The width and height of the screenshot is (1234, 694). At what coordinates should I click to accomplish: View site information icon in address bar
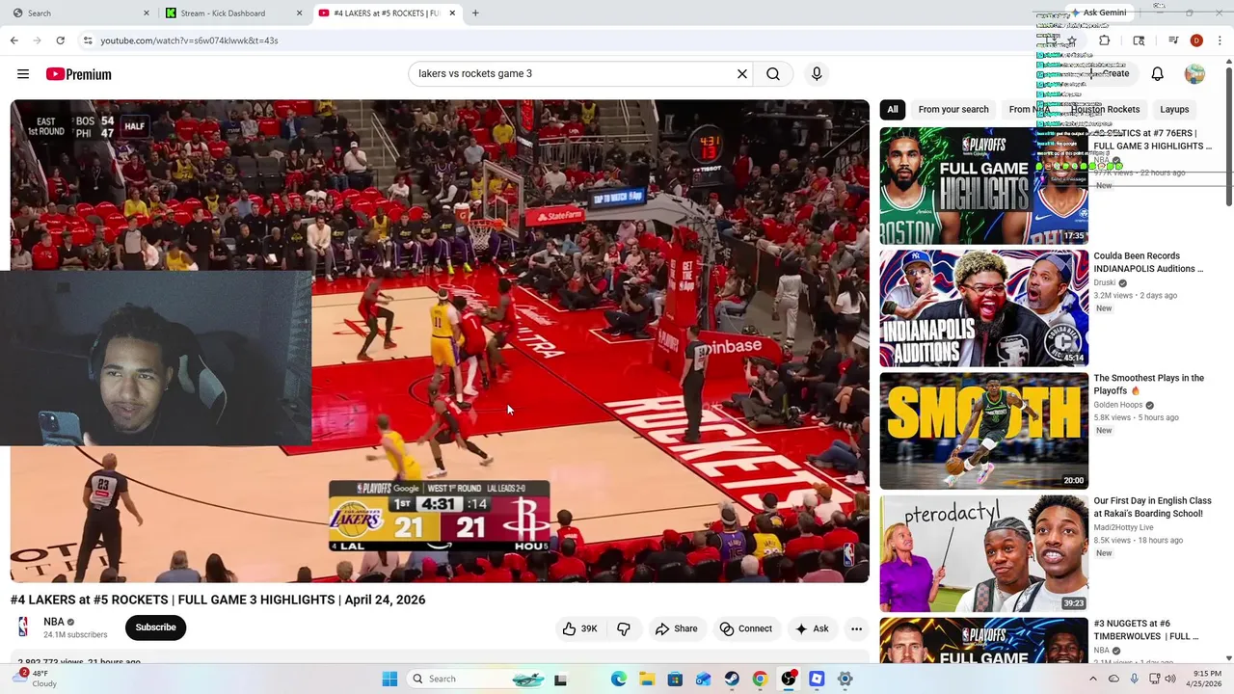pos(88,40)
